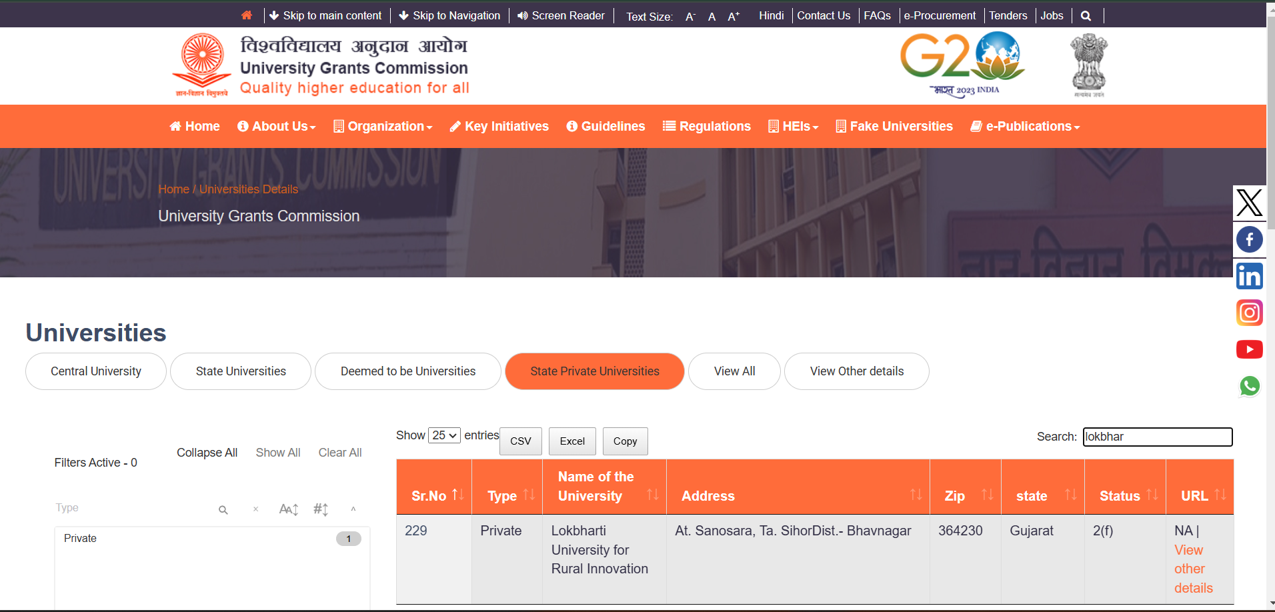
Task: Open Key Initiatives menu item
Action: coord(499,126)
